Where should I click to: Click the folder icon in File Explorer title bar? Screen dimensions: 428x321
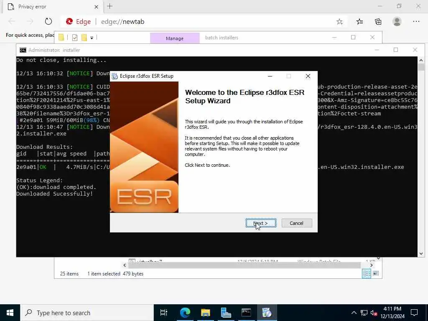click(x=61, y=38)
